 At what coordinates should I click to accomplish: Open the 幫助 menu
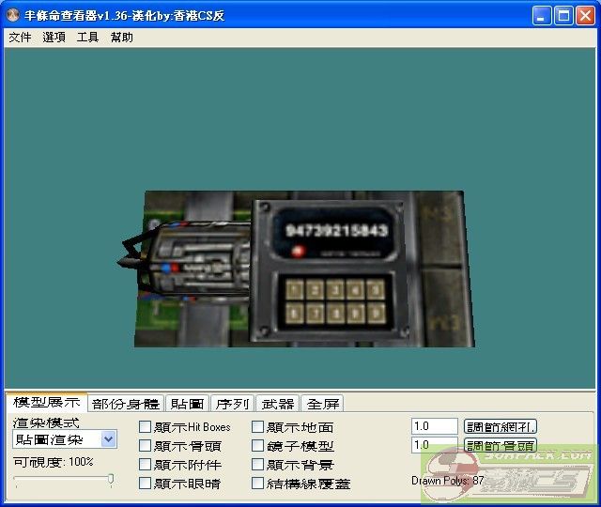point(122,38)
